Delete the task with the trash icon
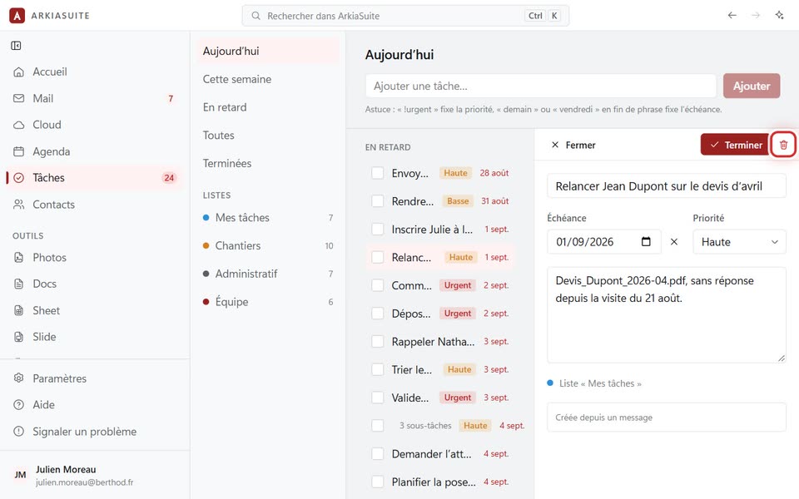This screenshot has width=799, height=499. coord(783,145)
